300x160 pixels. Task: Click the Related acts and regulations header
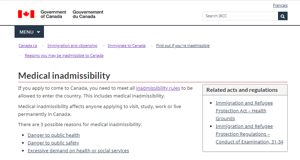pos(242,90)
